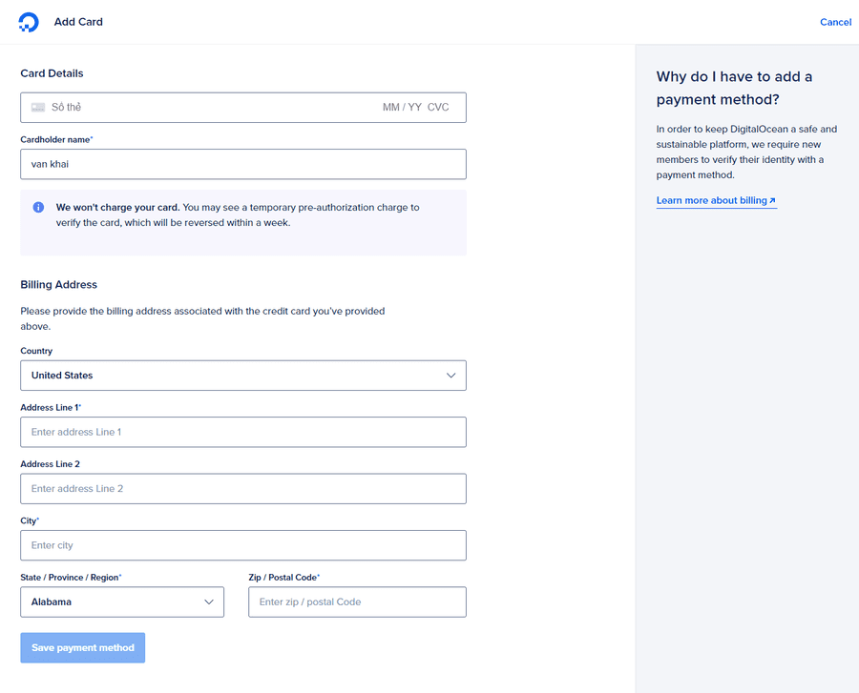Click the Cardholder name label
Image resolution: width=859 pixels, height=693 pixels.
pyautogui.click(x=55, y=139)
